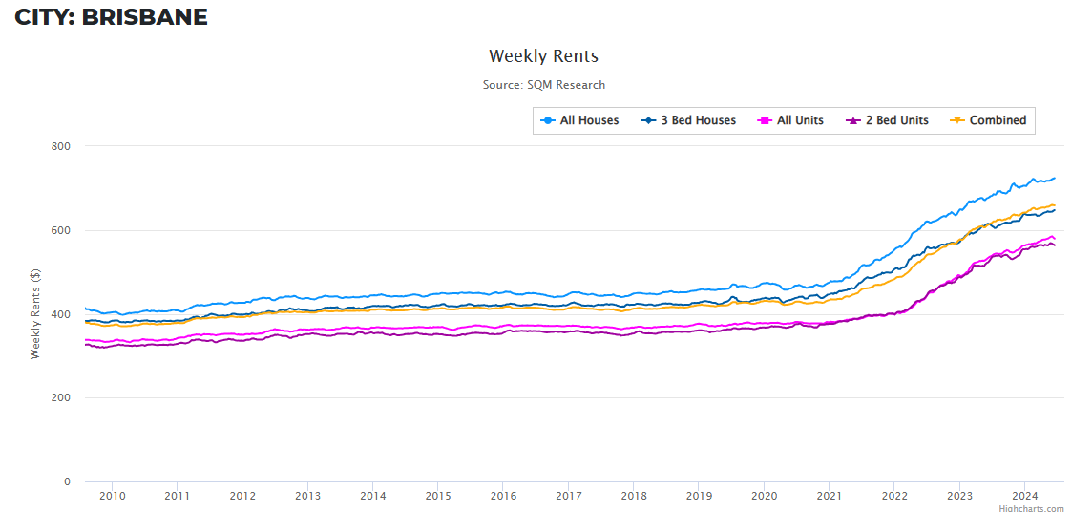Image resolution: width=1072 pixels, height=512 pixels.
Task: Click the All Houses blue circle legend marker
Action: tap(548, 121)
